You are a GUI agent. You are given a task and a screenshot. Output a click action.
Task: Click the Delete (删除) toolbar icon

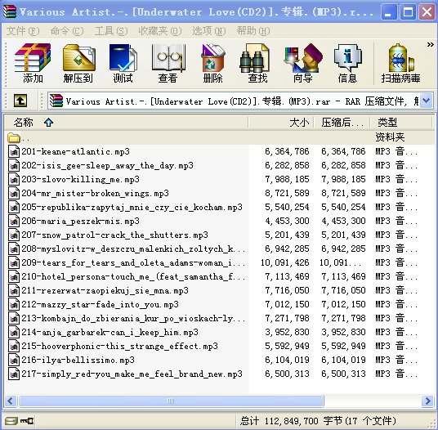pyautogui.click(x=212, y=63)
